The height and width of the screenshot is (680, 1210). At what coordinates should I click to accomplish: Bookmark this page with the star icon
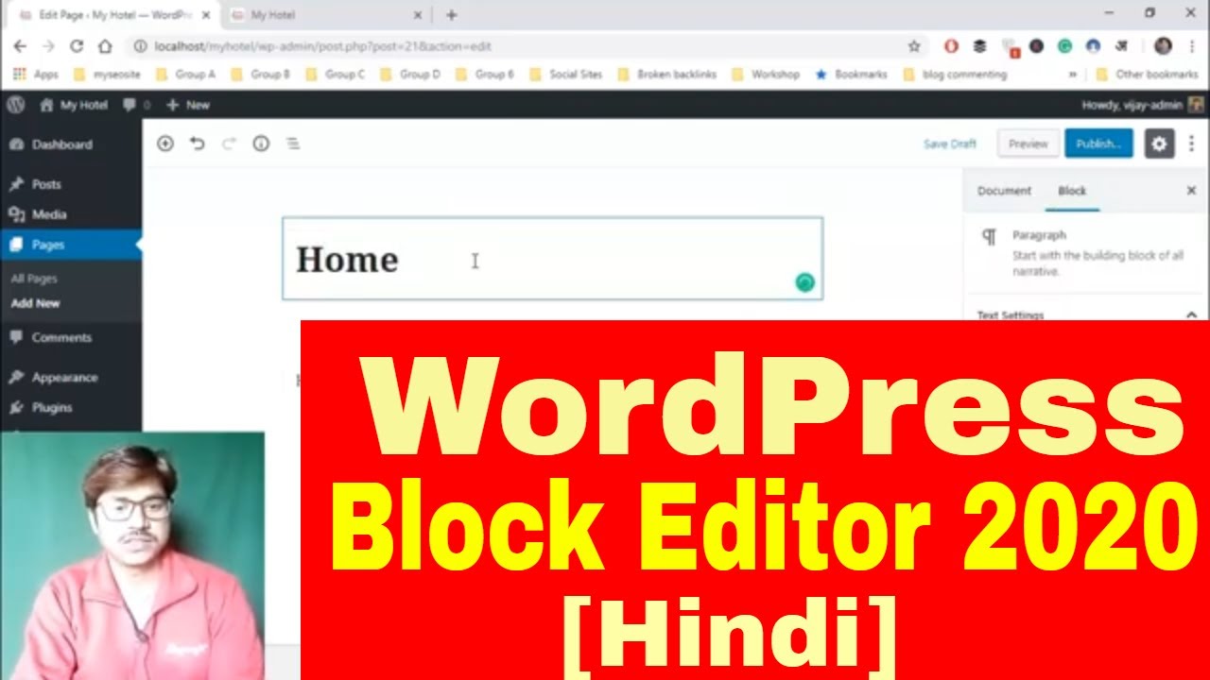click(x=914, y=46)
